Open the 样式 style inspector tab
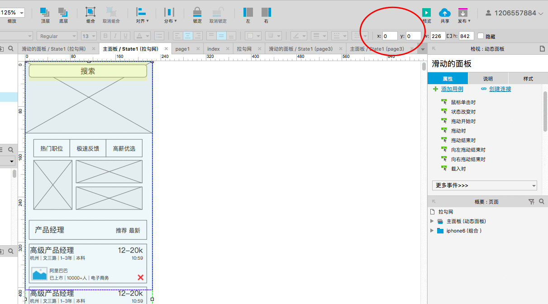Image resolution: width=548 pixels, height=304 pixels. [x=528, y=79]
